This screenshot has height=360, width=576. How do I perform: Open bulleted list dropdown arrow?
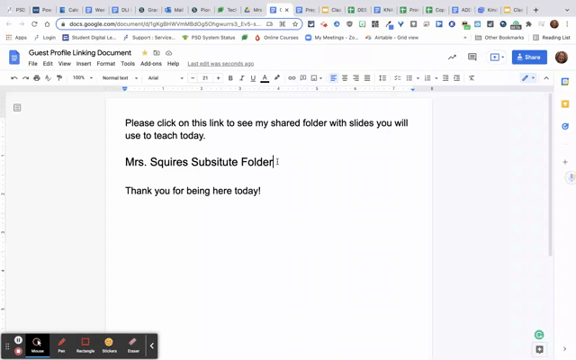[418, 78]
